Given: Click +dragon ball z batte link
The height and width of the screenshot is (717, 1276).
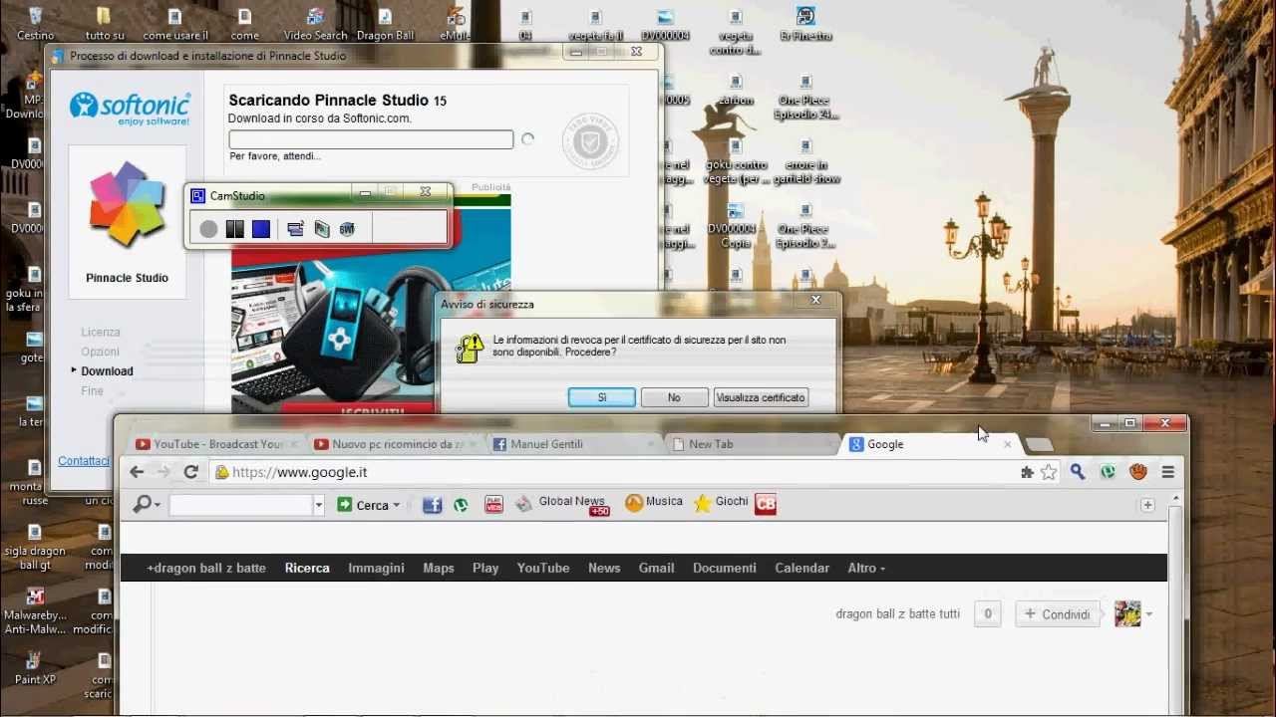Looking at the screenshot, I should click(206, 568).
